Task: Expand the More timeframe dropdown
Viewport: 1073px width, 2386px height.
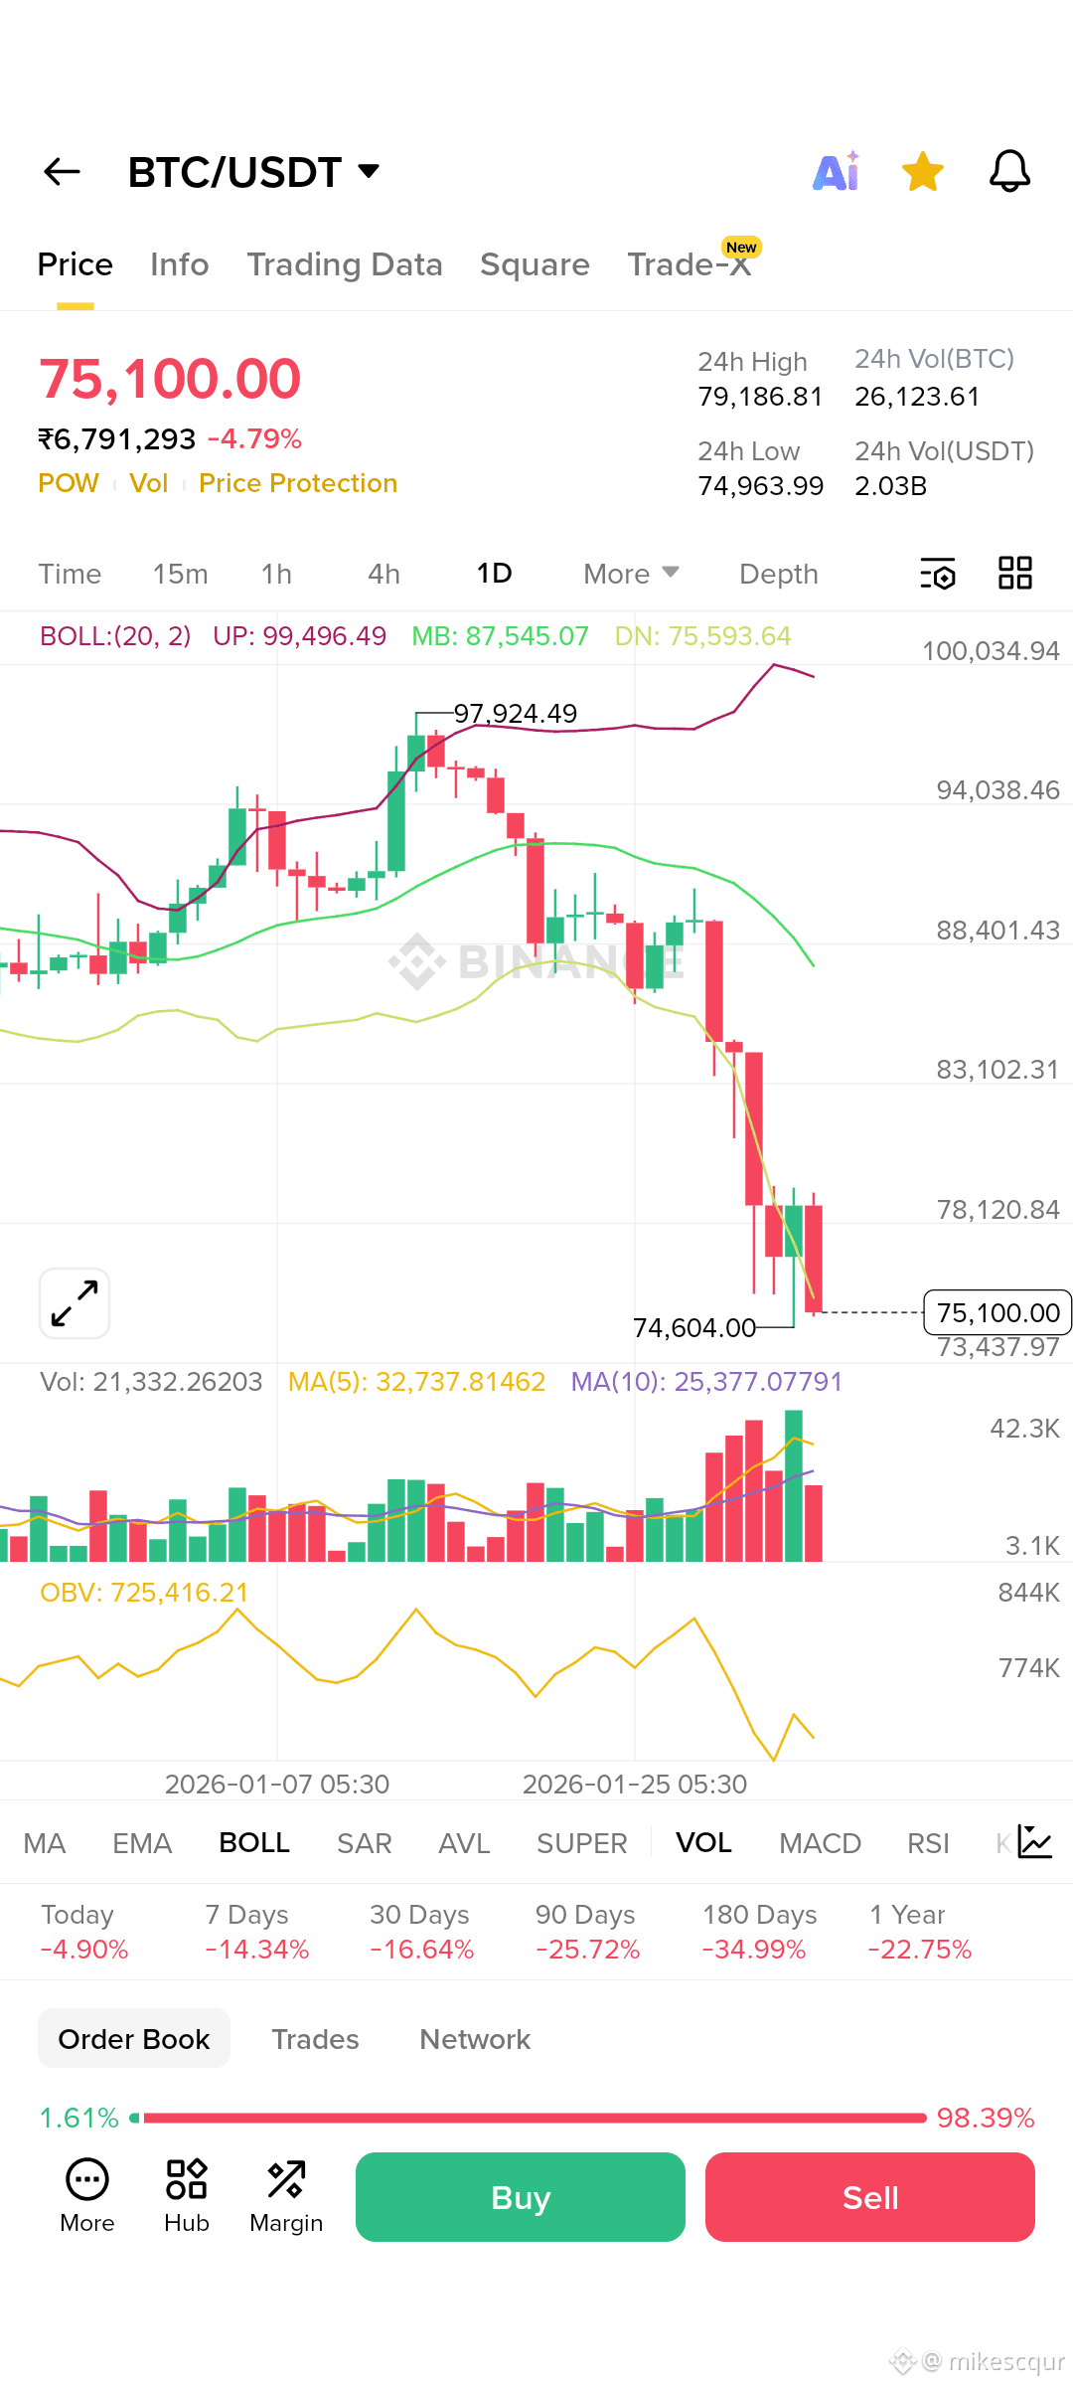Action: point(631,574)
